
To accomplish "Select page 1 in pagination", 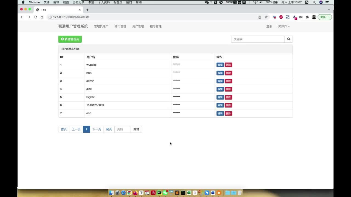I will pyautogui.click(x=86, y=129).
